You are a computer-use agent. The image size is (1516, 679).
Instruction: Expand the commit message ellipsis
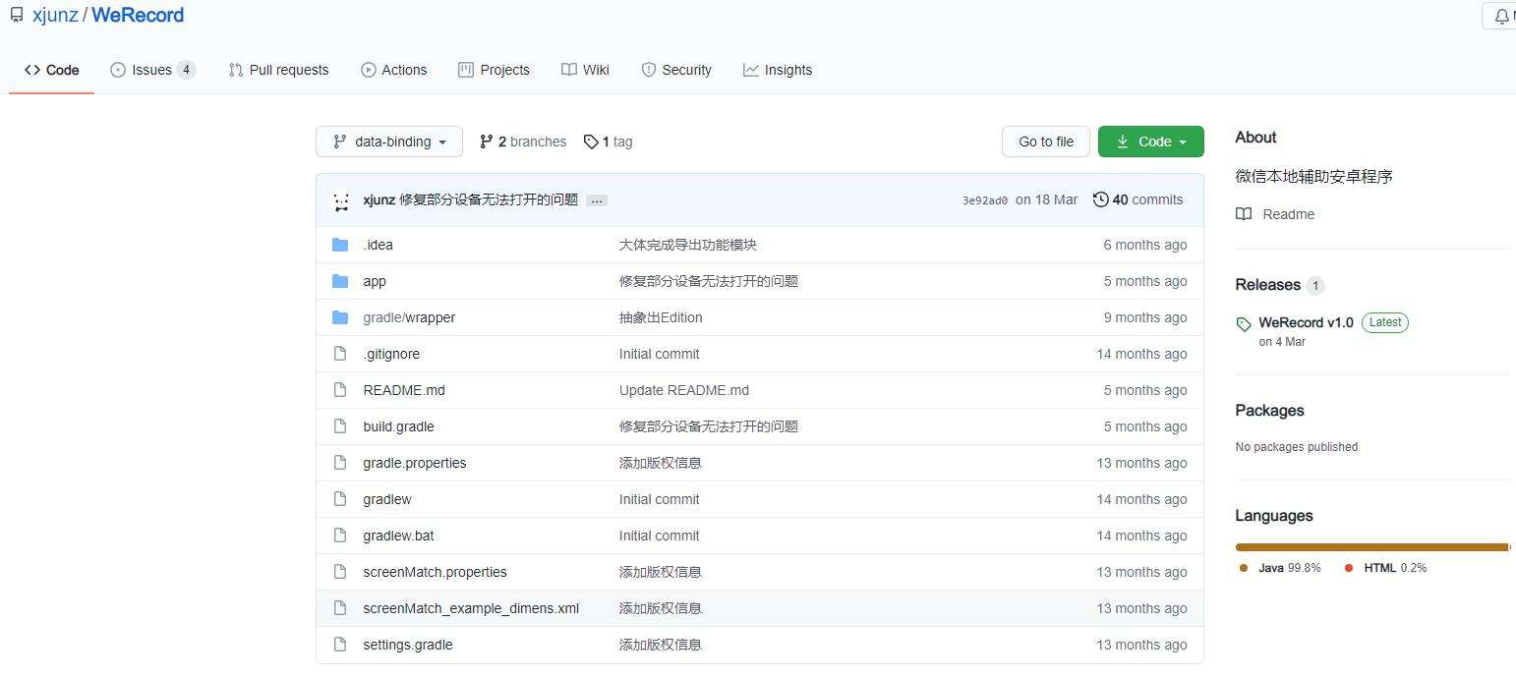tap(597, 200)
